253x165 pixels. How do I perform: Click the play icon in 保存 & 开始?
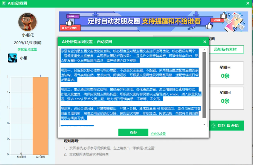[213, 126]
